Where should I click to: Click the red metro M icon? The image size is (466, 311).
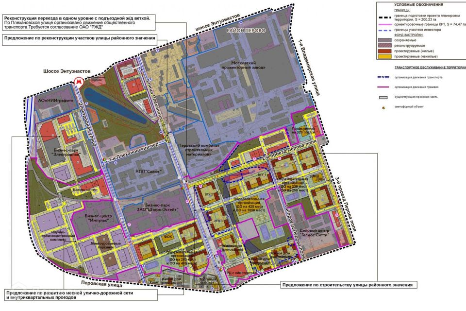[x=79, y=82]
